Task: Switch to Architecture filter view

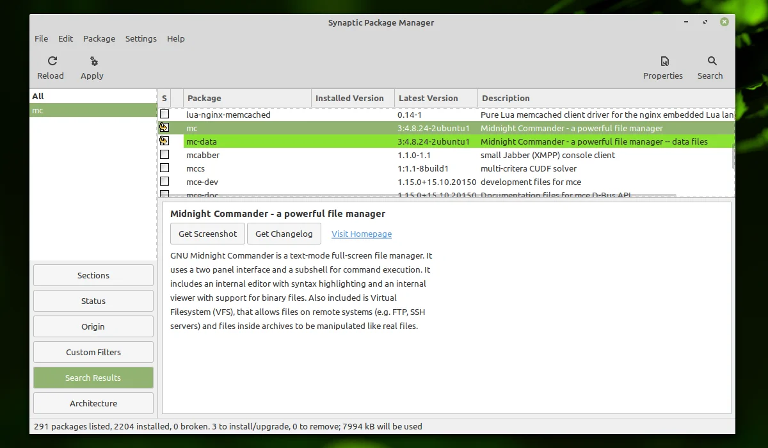Action: click(x=93, y=403)
